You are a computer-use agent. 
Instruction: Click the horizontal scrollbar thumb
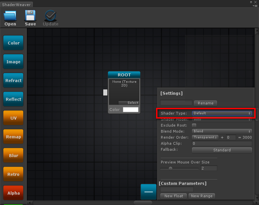point(143,203)
